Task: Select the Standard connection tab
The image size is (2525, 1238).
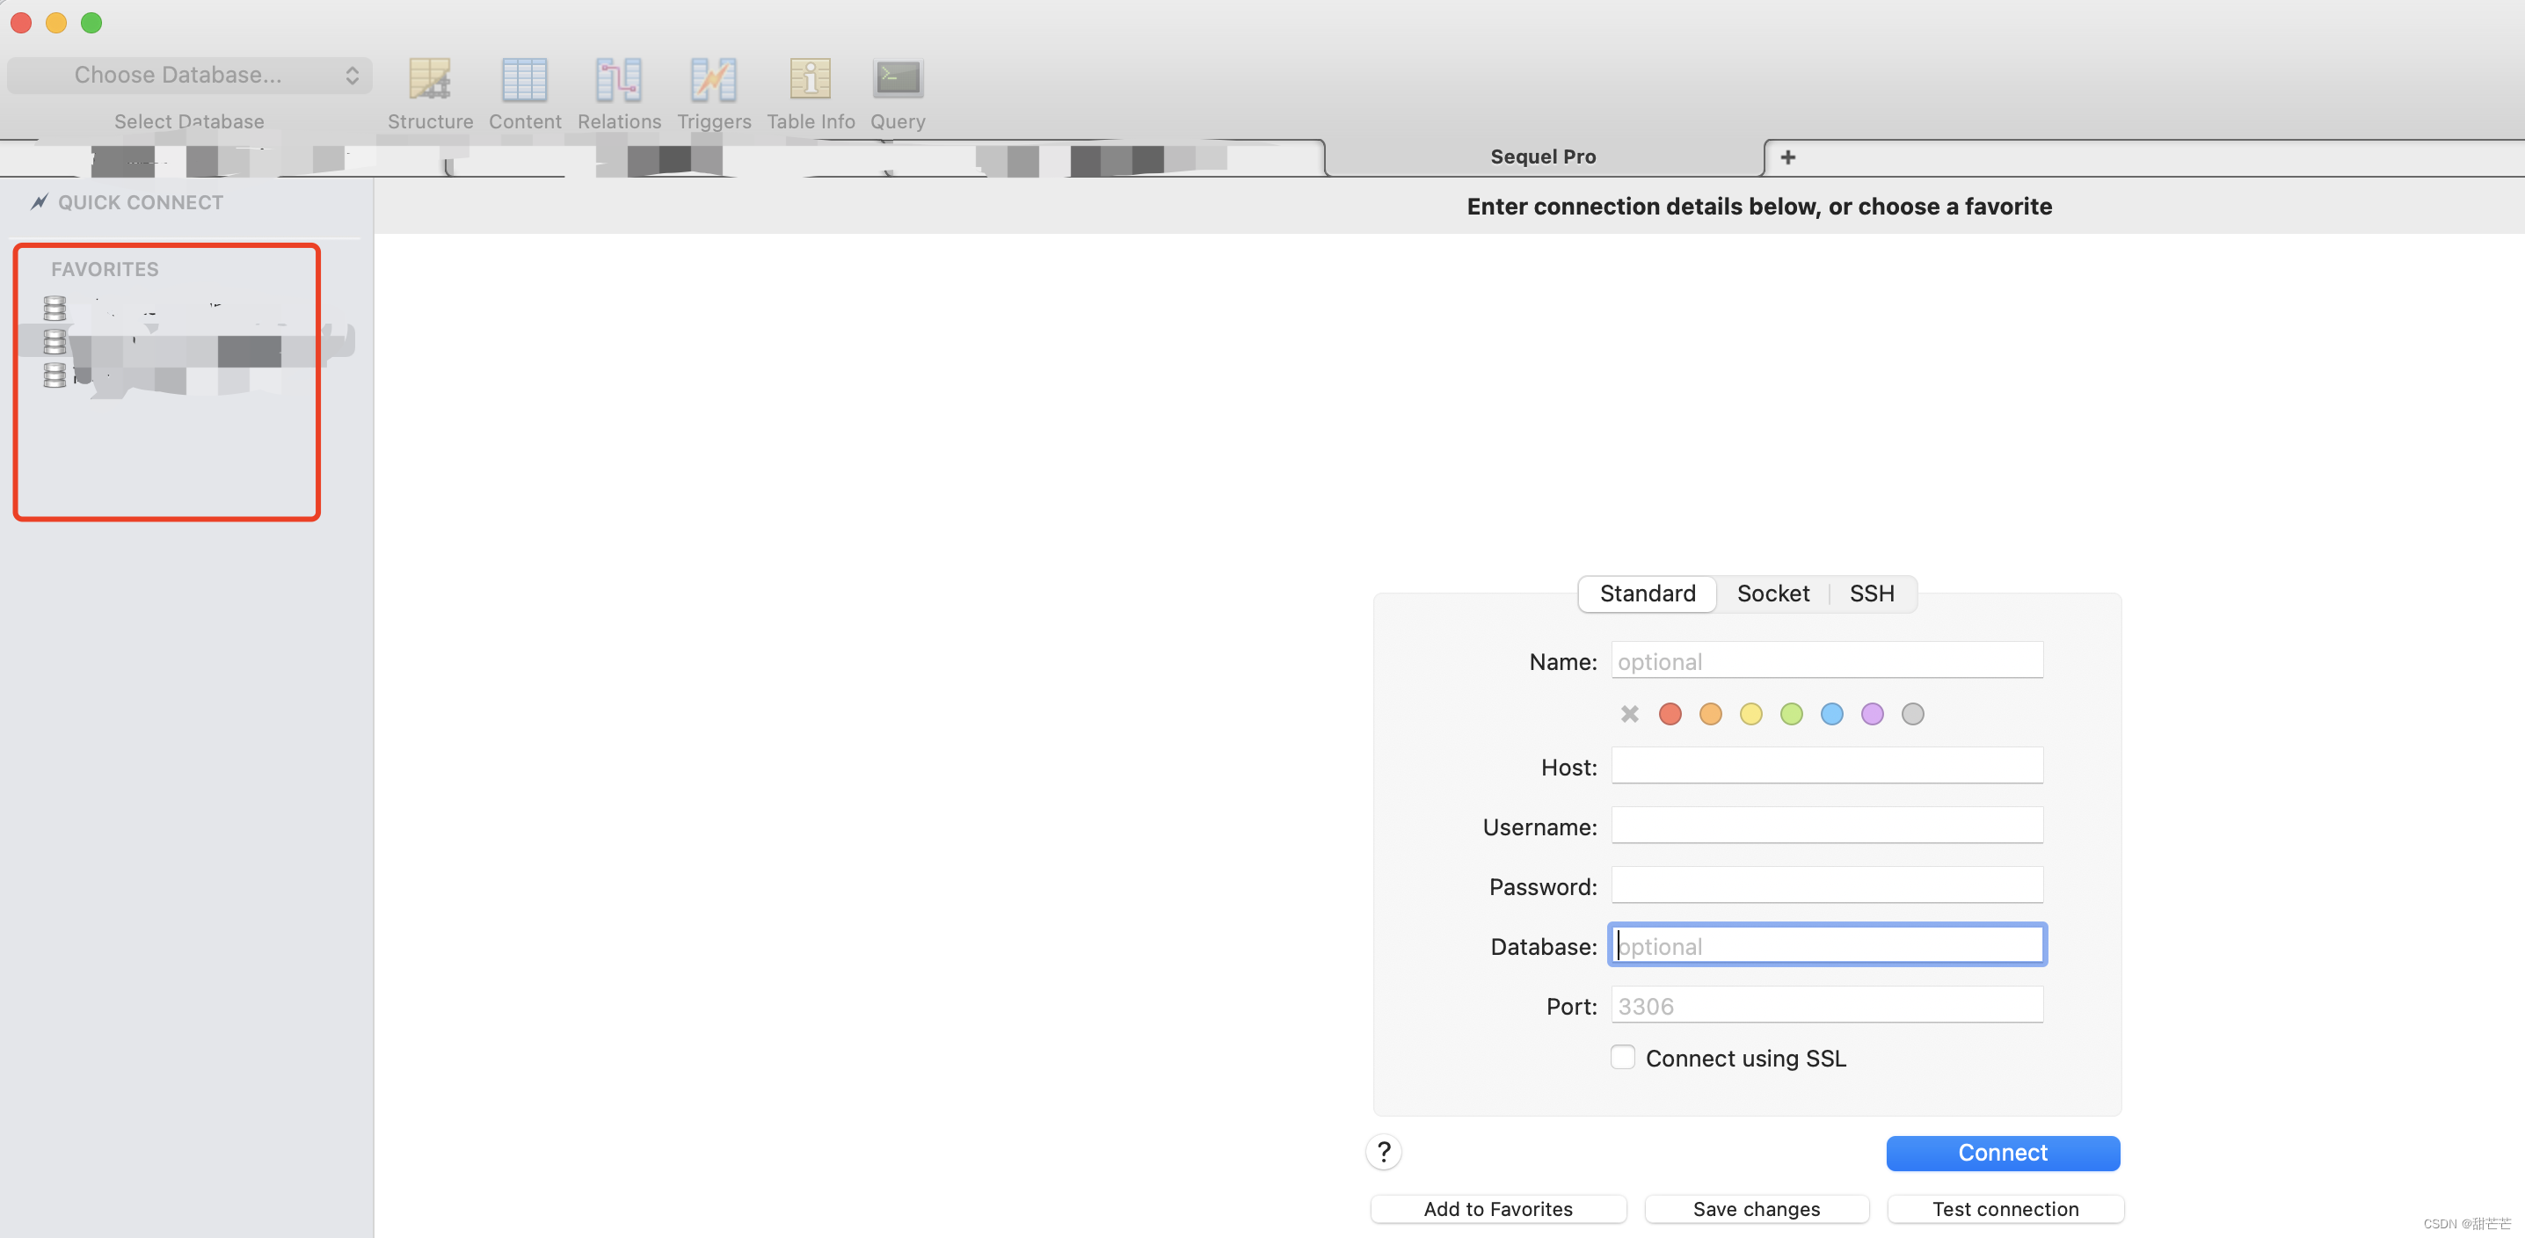Action: [1647, 593]
